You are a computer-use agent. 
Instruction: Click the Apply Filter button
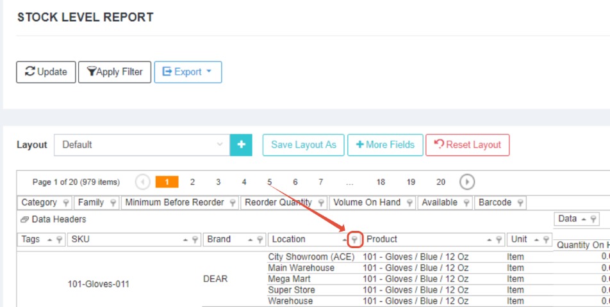pyautogui.click(x=115, y=72)
